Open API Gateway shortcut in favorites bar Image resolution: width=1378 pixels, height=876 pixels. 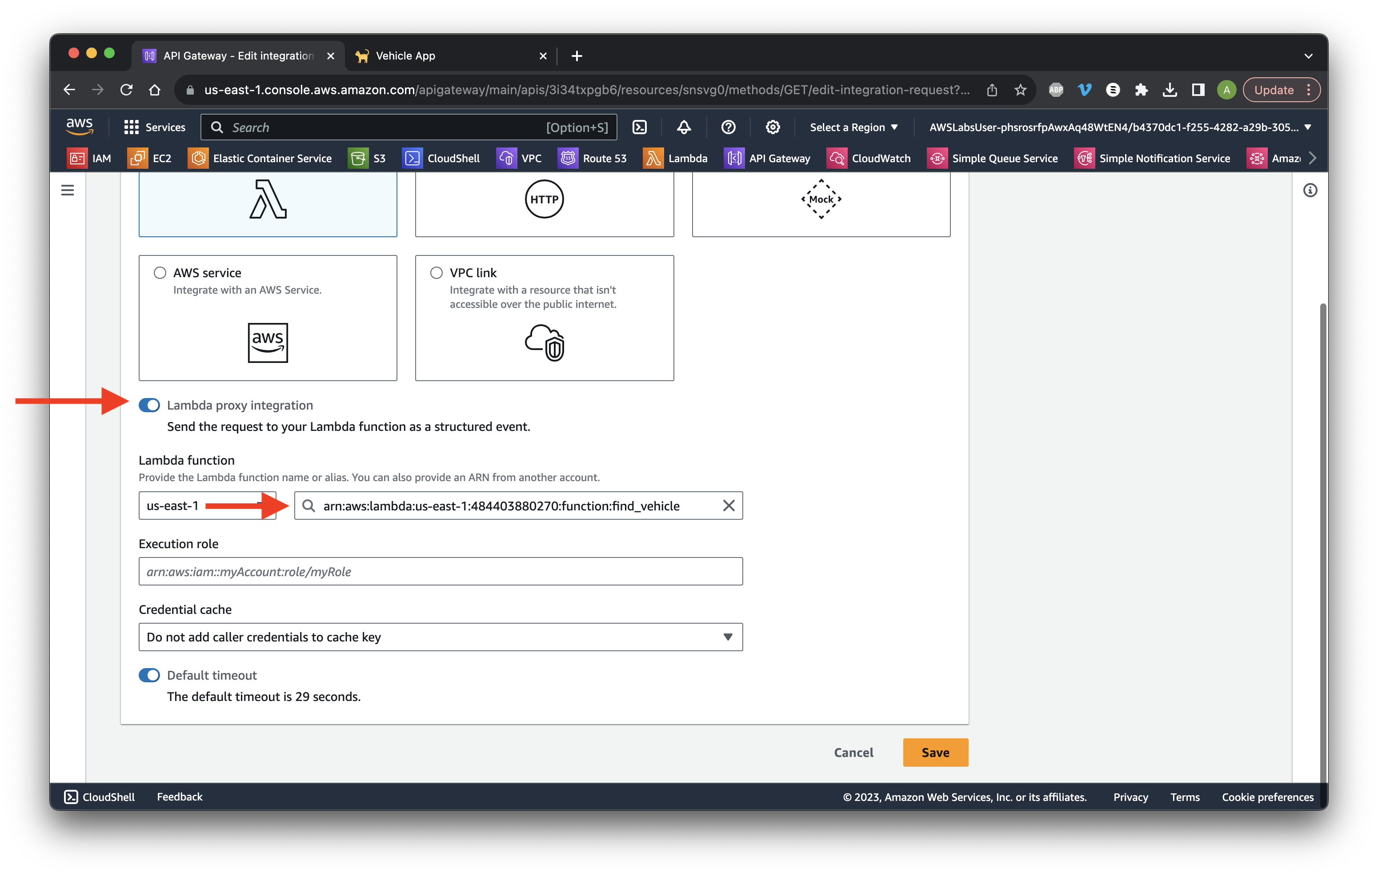(767, 159)
